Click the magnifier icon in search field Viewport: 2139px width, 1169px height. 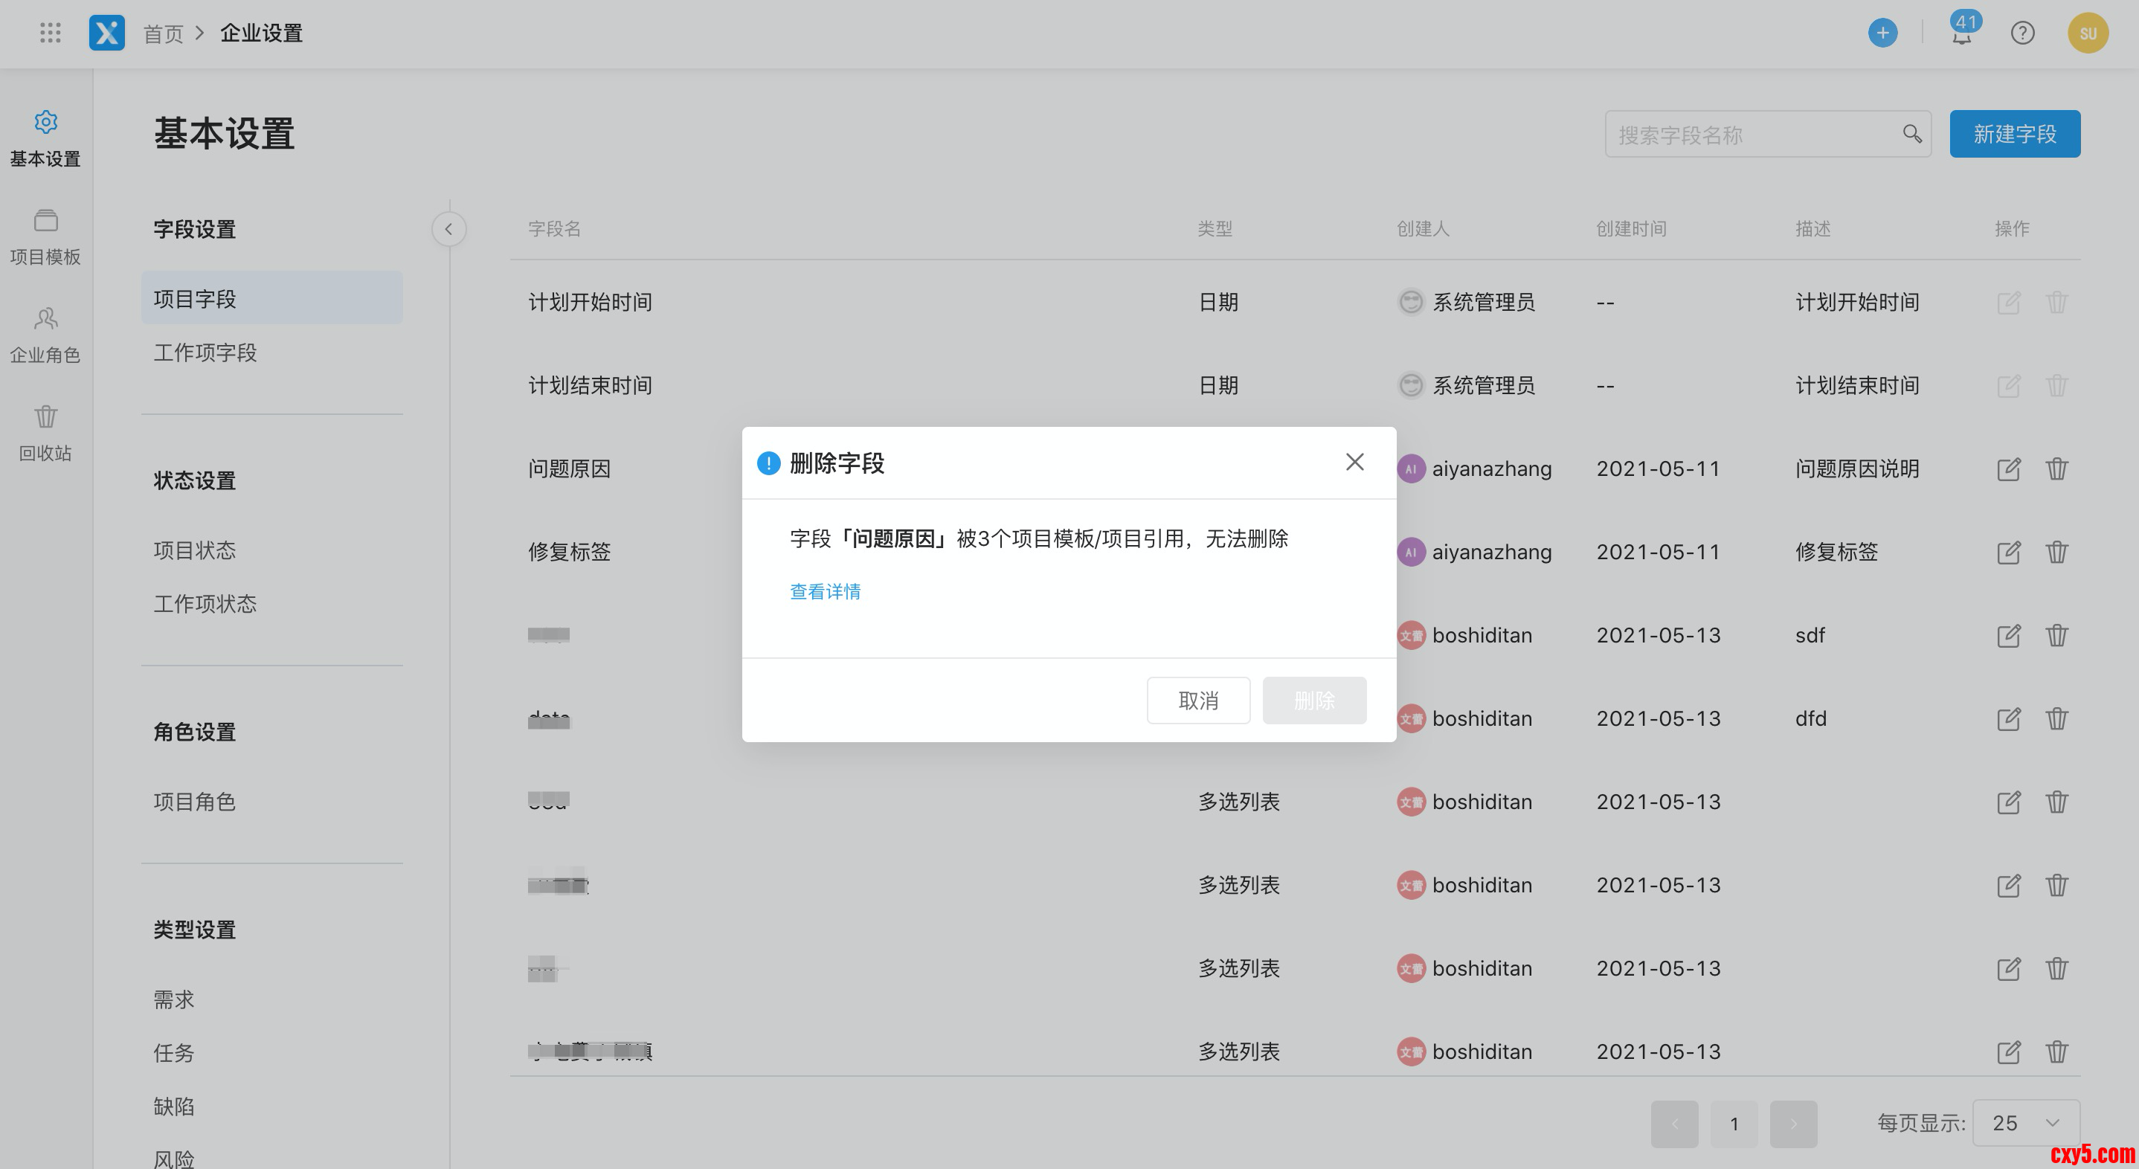pyautogui.click(x=1911, y=134)
